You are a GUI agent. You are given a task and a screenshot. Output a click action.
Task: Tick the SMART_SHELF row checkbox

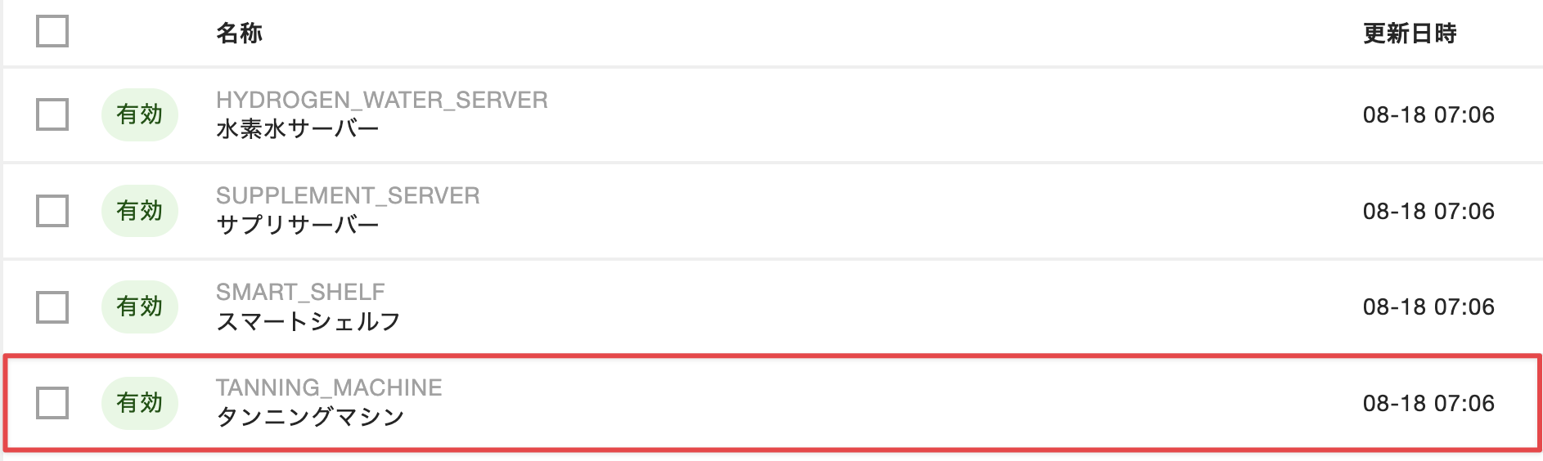pos(52,307)
